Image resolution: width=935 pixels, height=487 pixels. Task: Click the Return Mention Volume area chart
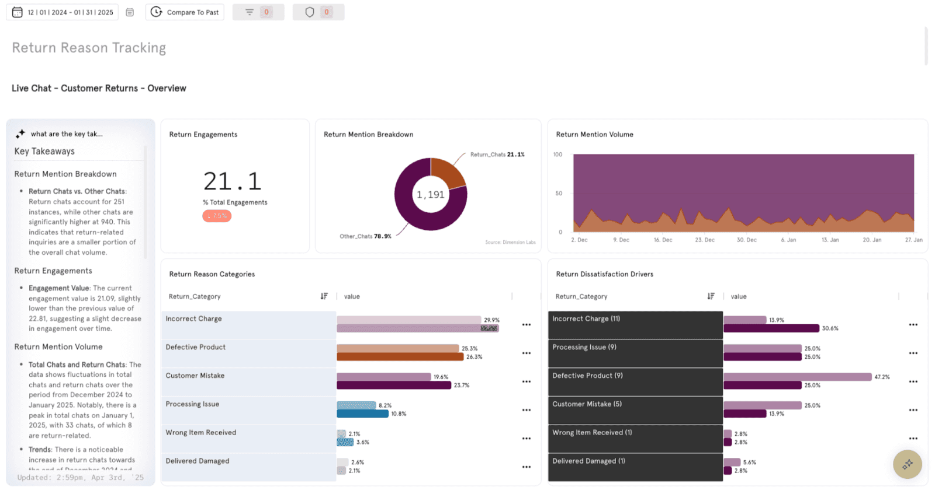coord(743,193)
